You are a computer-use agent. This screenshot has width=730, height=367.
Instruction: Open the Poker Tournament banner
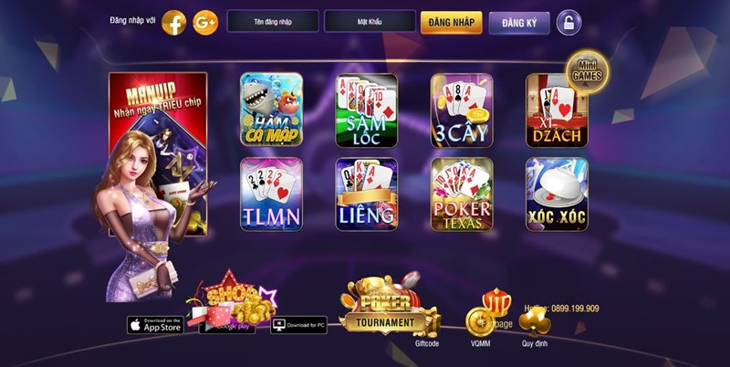[385, 307]
